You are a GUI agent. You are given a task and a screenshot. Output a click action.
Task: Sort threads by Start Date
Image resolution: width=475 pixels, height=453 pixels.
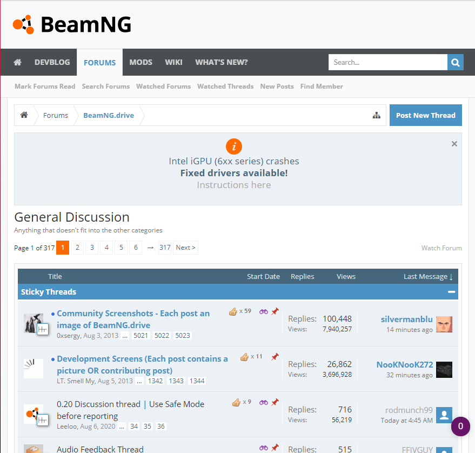click(263, 277)
